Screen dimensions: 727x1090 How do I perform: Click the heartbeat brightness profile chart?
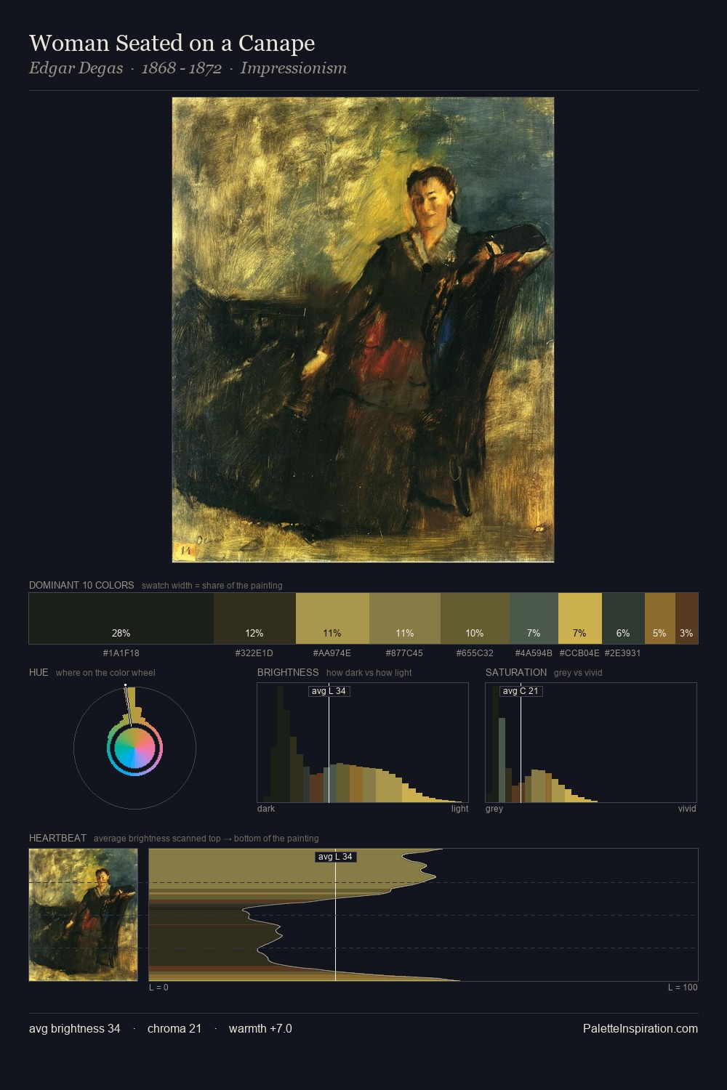423,915
